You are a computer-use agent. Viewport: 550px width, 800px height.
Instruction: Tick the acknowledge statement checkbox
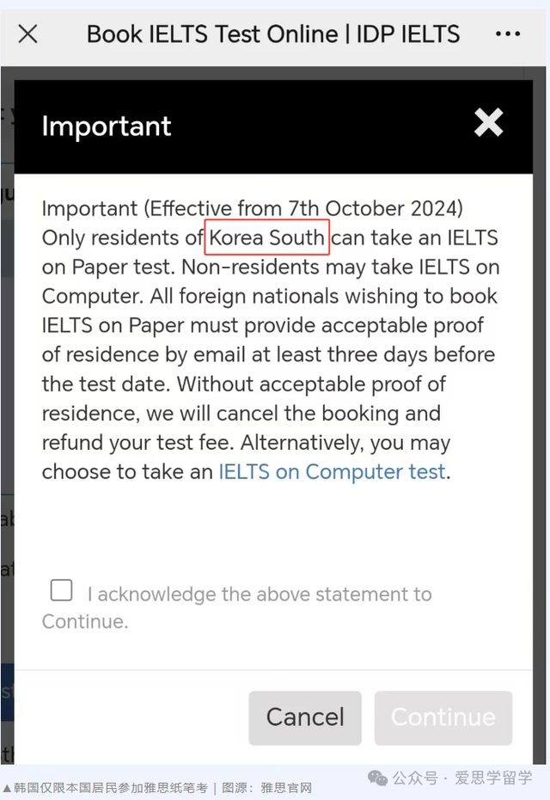pos(61,590)
